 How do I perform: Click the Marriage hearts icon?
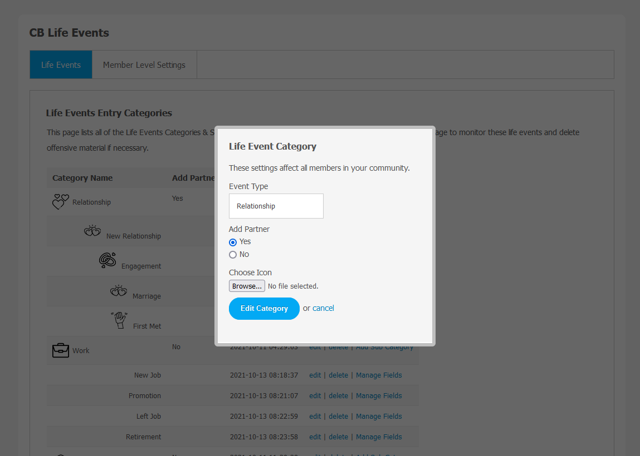(119, 291)
